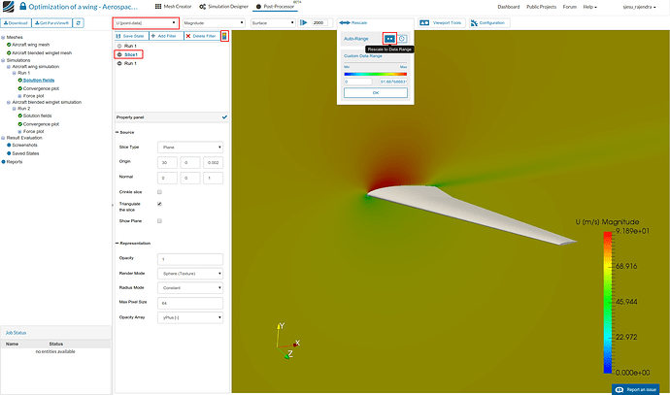
Task: Click the Run 1 Convergence plot status icon
Action: [20, 88]
